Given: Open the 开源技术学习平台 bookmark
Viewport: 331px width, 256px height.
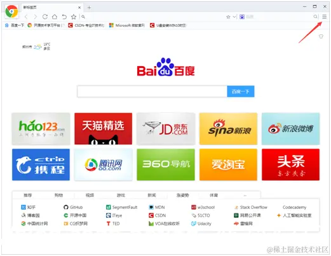Looking at the screenshot, I should [x=45, y=25].
